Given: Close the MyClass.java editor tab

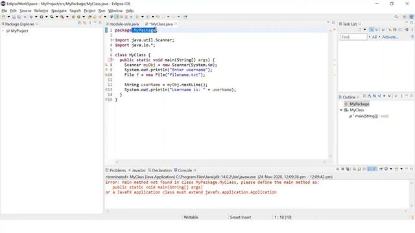Looking at the screenshot, I should [x=176, y=24].
